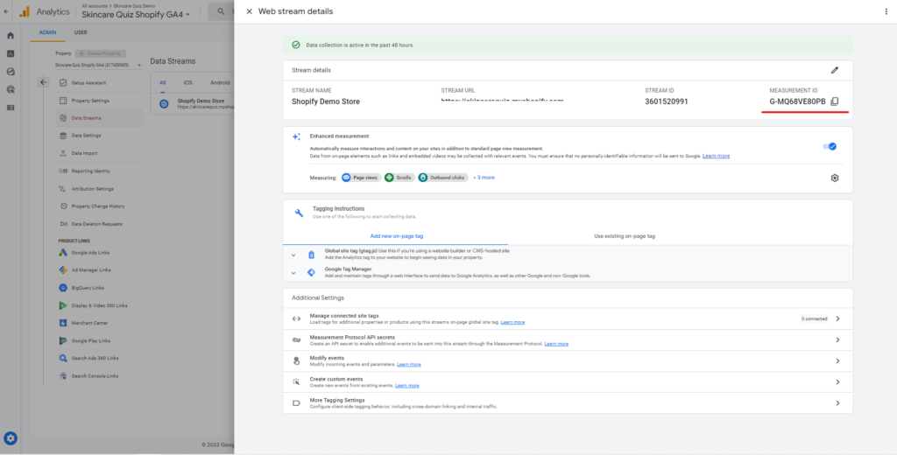Image resolution: width=897 pixels, height=455 pixels.
Task: Select the iOS data streams tab
Action: [x=187, y=83]
